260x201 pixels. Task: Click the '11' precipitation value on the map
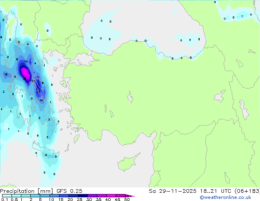pos(33,81)
